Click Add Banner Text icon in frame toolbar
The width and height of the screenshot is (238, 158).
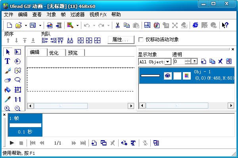(x=133, y=143)
